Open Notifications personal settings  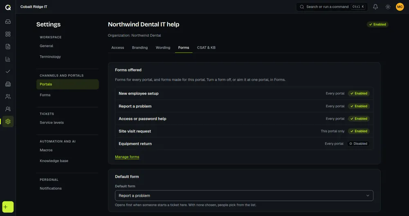point(67,188)
